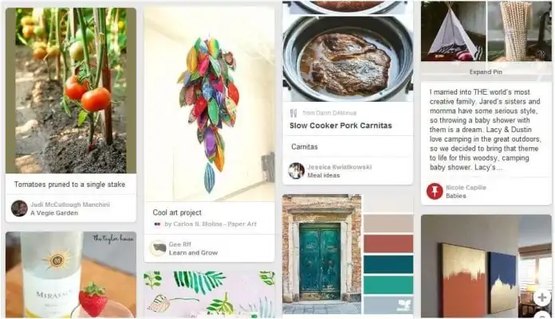Expand the pin via Expand Pin

486,72
